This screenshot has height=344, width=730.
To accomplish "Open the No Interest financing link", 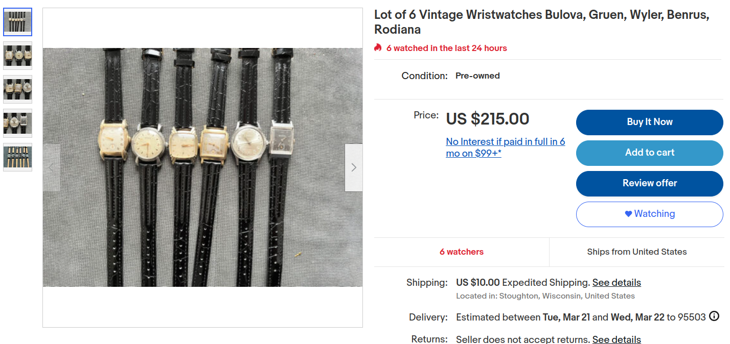I will pos(505,148).
